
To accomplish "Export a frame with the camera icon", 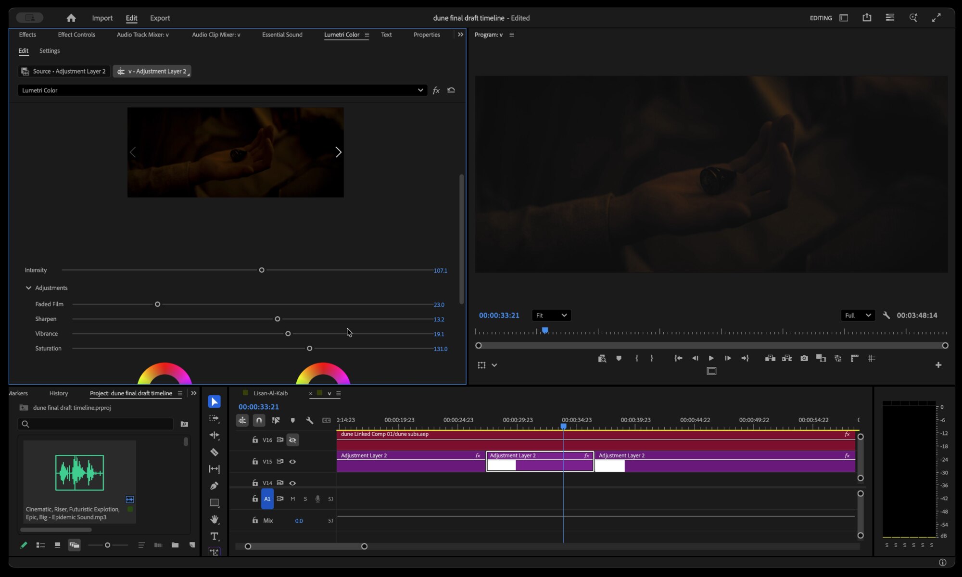I will [804, 358].
